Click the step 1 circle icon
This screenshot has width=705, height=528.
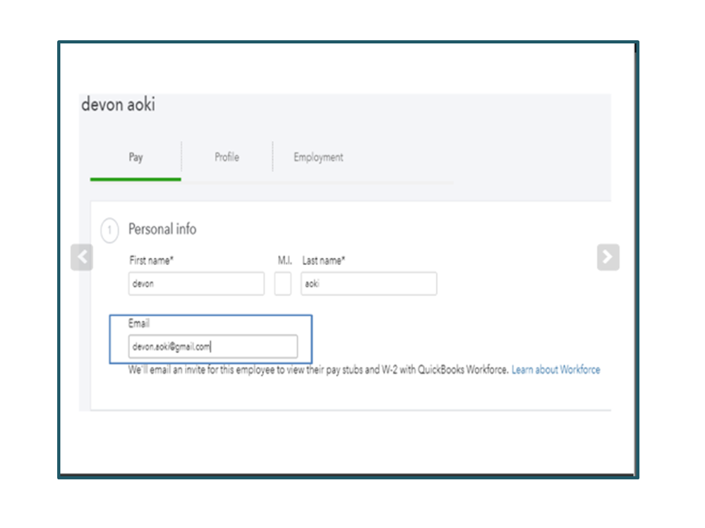(109, 231)
